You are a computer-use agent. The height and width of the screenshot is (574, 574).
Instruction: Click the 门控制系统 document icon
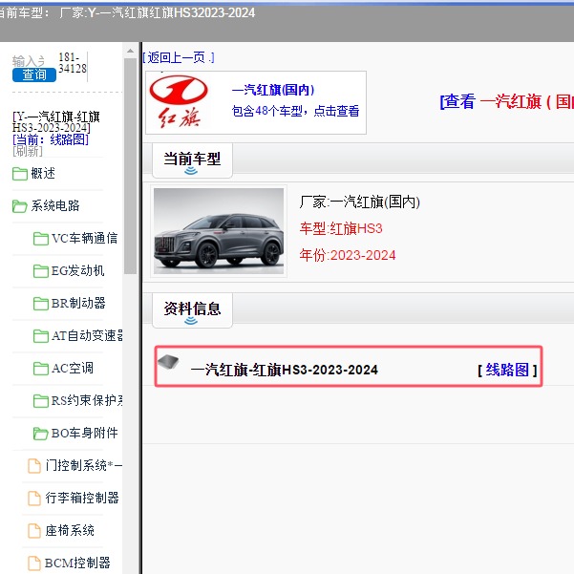pyautogui.click(x=34, y=466)
